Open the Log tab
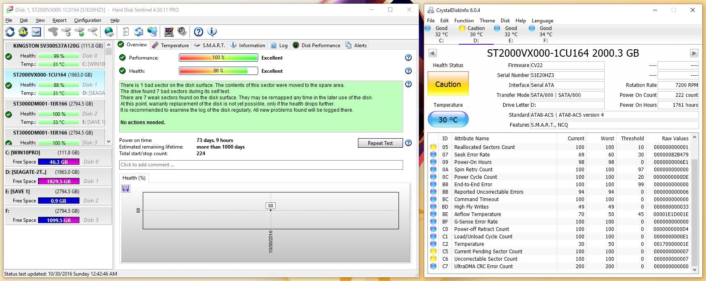Screen dimensions: 706x281 click(x=279, y=45)
